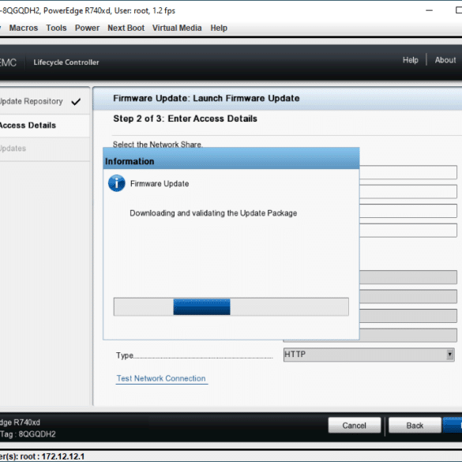Select Access Details step in sidebar
462x462 pixels.
click(44, 126)
